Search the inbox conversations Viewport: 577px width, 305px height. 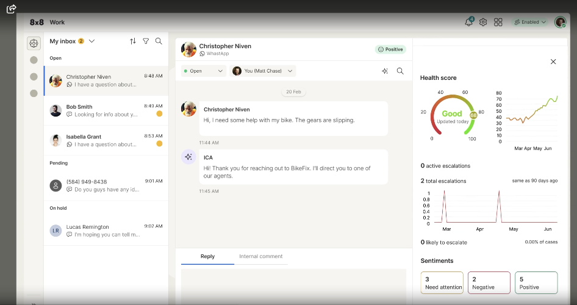159,41
